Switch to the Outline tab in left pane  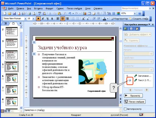point(6,24)
